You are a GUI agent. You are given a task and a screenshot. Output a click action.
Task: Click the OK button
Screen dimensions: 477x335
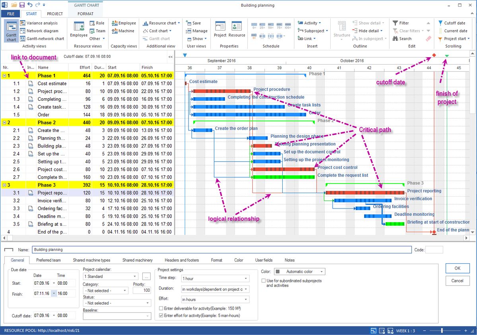coord(457,268)
